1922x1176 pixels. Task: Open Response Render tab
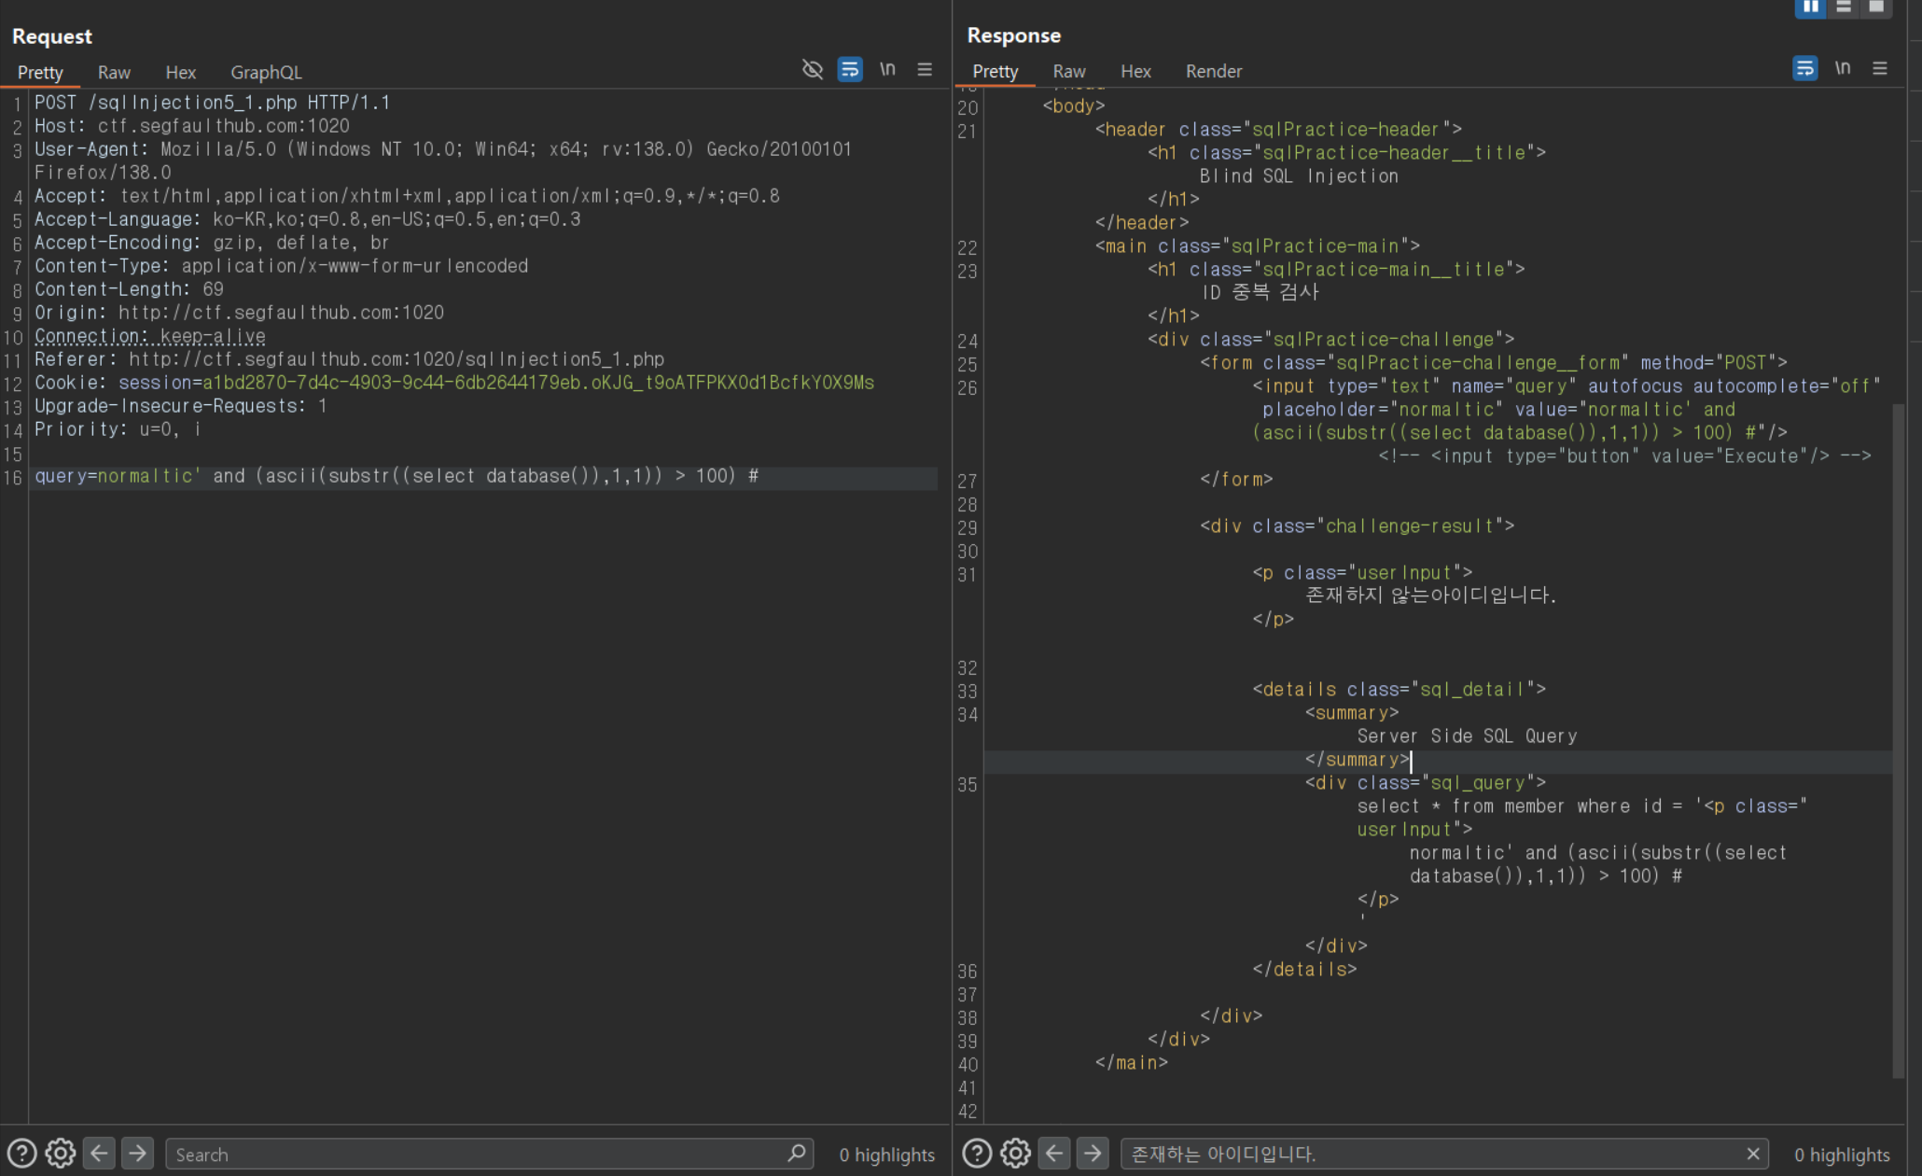point(1213,71)
